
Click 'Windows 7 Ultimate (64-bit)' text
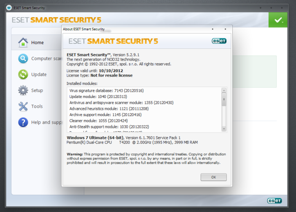[95, 138]
